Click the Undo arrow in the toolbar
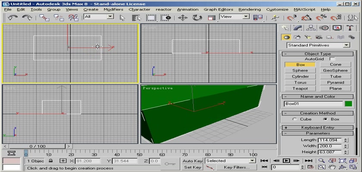The width and height of the screenshot is (362, 172). 12,18
